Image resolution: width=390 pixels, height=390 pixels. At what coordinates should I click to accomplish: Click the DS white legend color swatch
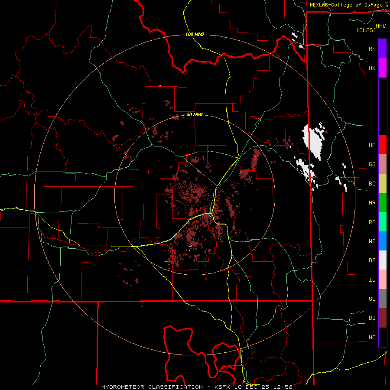383,260
